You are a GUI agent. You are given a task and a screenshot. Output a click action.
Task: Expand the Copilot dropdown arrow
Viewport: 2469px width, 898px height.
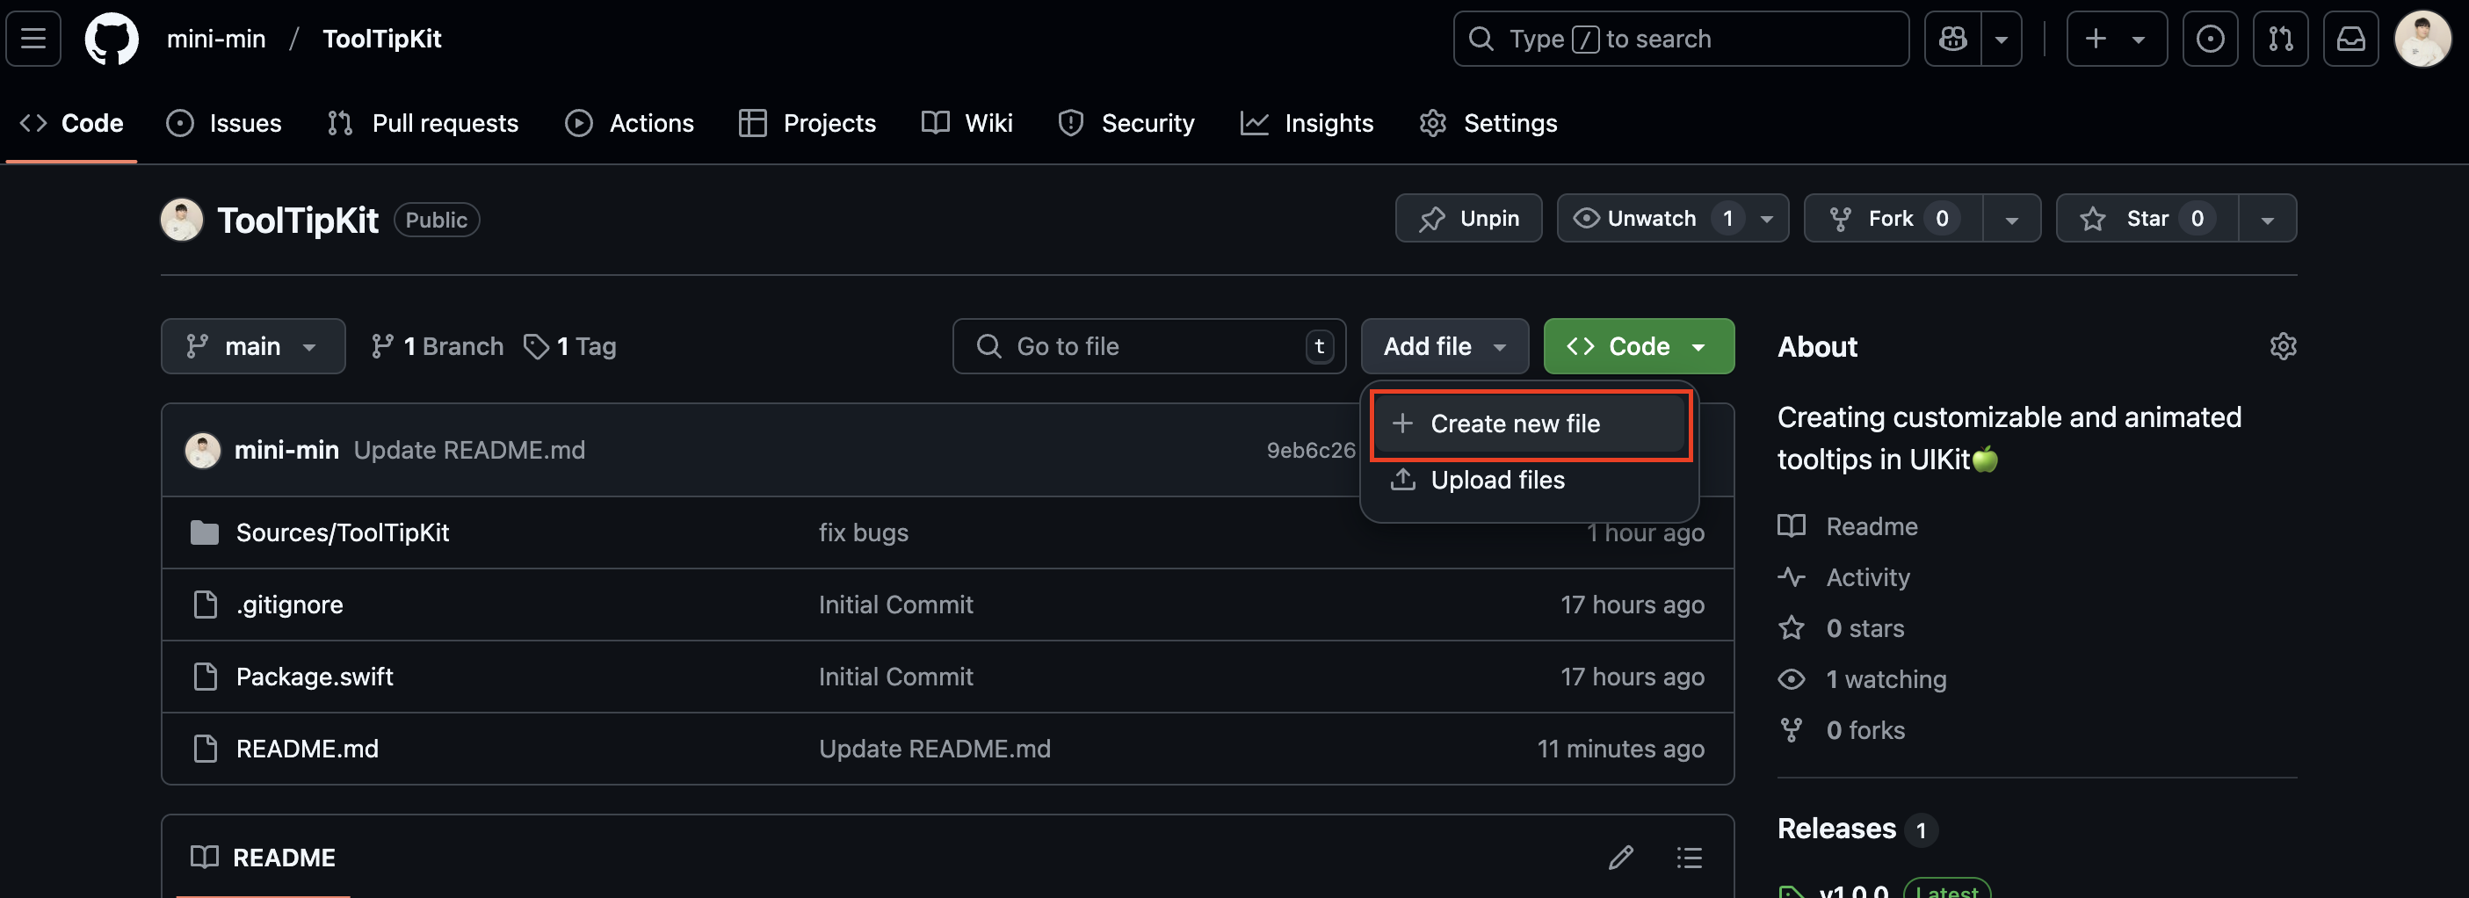[2002, 40]
